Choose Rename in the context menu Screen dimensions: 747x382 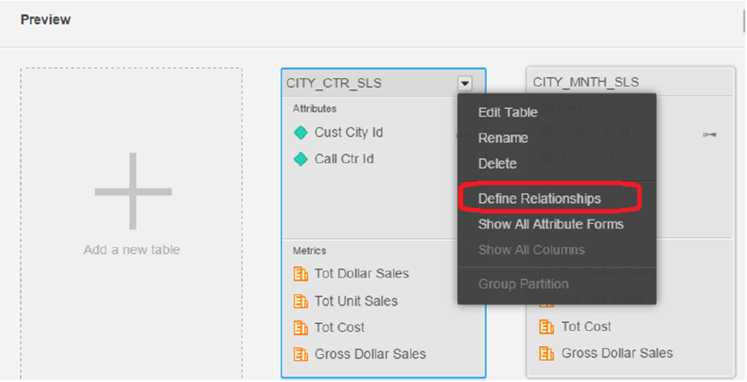[x=503, y=138]
